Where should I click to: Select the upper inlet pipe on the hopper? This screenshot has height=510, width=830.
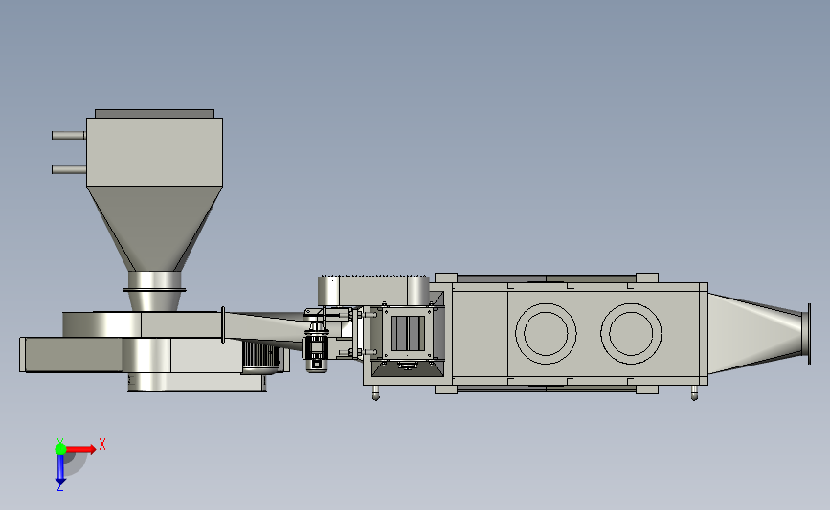tap(69, 136)
